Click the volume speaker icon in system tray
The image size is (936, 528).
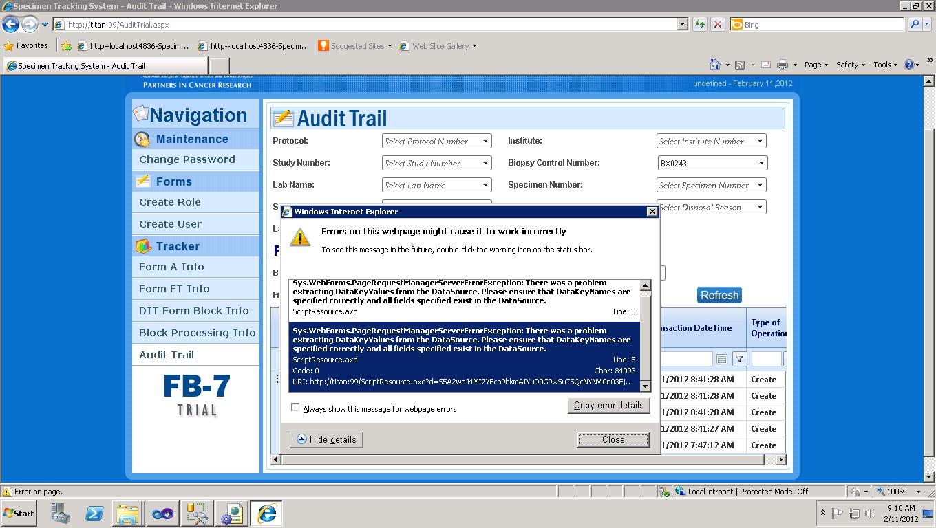871,514
